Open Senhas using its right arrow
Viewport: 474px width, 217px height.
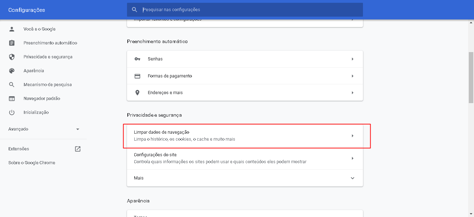(353, 59)
